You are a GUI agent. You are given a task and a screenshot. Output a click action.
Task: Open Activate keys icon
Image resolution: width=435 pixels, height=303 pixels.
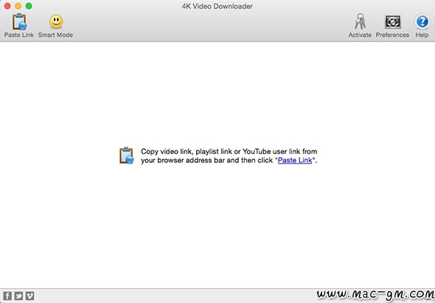coord(360,21)
